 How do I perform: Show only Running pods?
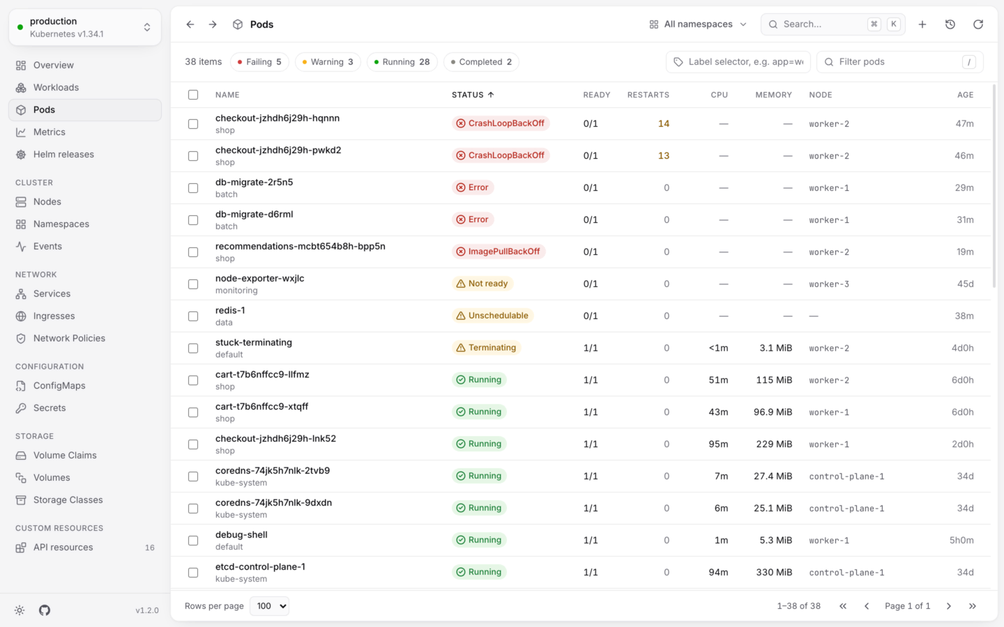click(402, 62)
